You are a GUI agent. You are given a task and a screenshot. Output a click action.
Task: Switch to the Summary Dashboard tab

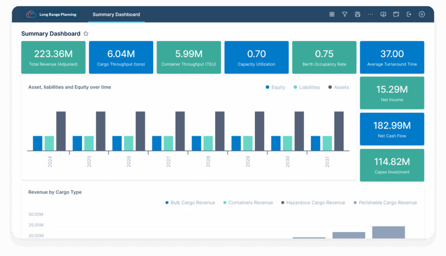coord(116,14)
